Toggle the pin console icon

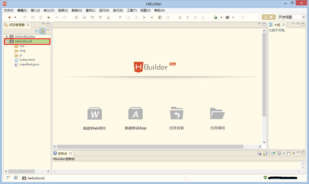click(273, 153)
